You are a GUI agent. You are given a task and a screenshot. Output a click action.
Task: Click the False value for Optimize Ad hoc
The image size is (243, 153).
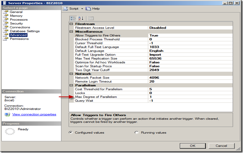pyautogui.click(x=190, y=62)
